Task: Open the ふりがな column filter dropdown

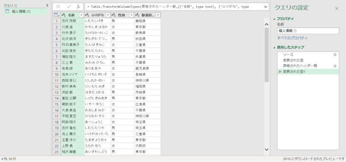Action: [x=108, y=15]
